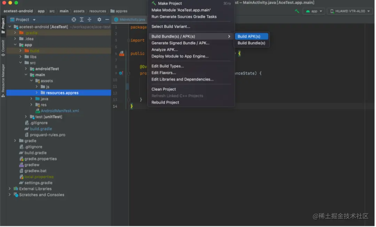
Task: Expand the resources.appres folder
Action: point(37,93)
